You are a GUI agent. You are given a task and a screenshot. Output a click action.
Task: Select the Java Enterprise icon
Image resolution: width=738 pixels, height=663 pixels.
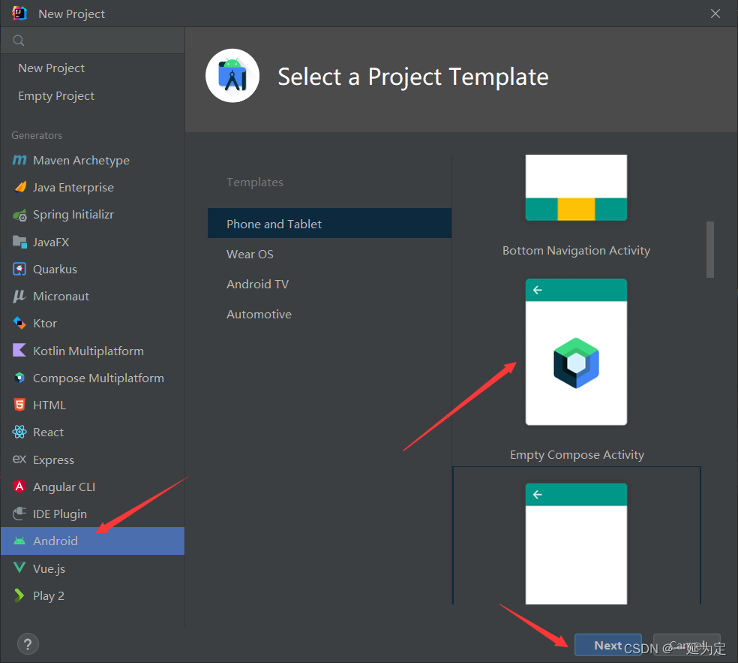[19, 188]
